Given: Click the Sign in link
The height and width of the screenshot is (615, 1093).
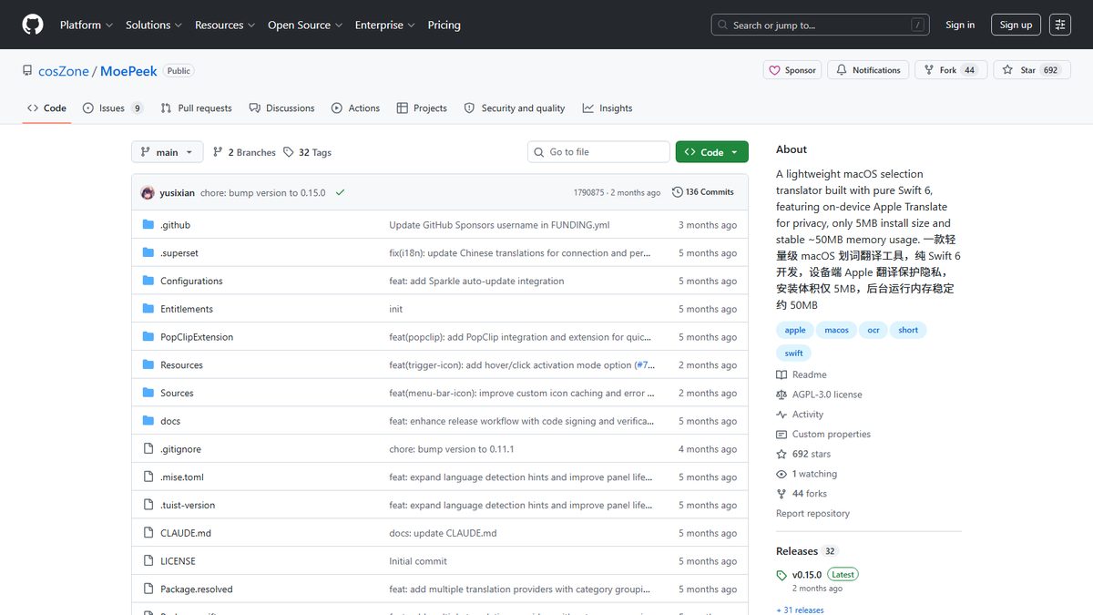Looking at the screenshot, I should pyautogui.click(x=960, y=25).
